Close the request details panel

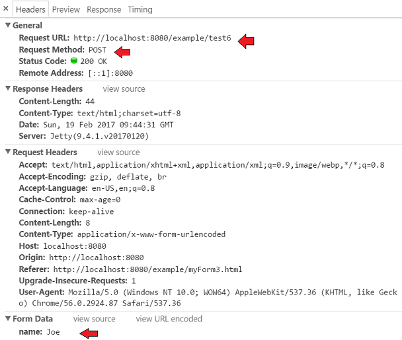click(7, 9)
